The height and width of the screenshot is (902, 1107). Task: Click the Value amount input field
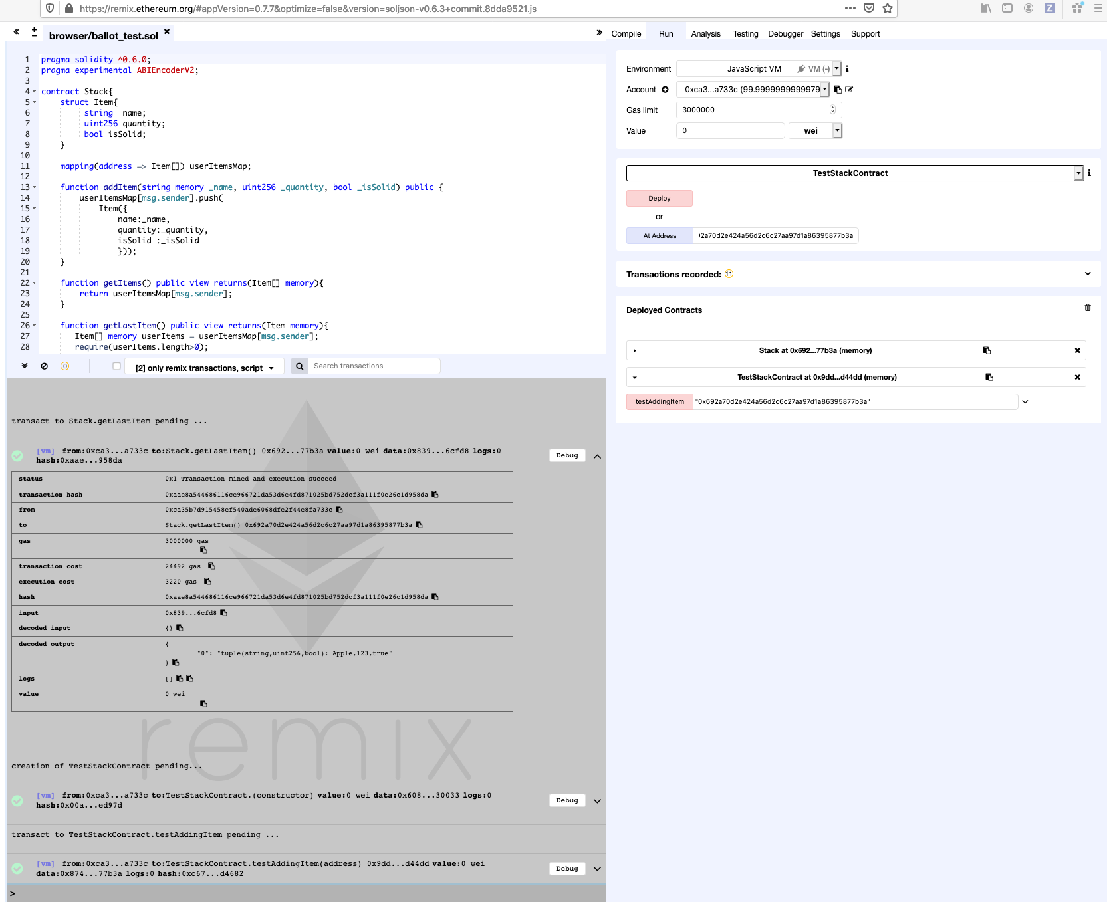point(731,131)
